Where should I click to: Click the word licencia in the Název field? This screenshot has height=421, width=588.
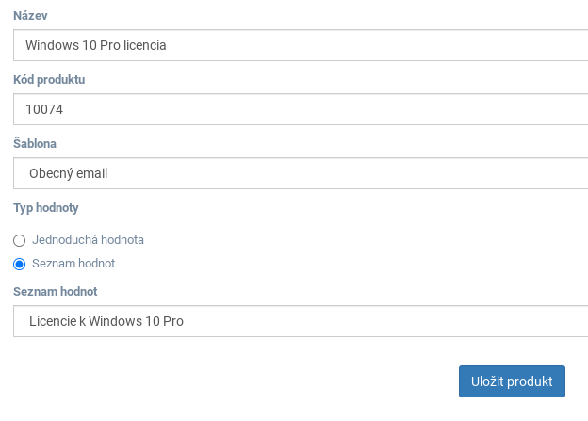pos(145,45)
